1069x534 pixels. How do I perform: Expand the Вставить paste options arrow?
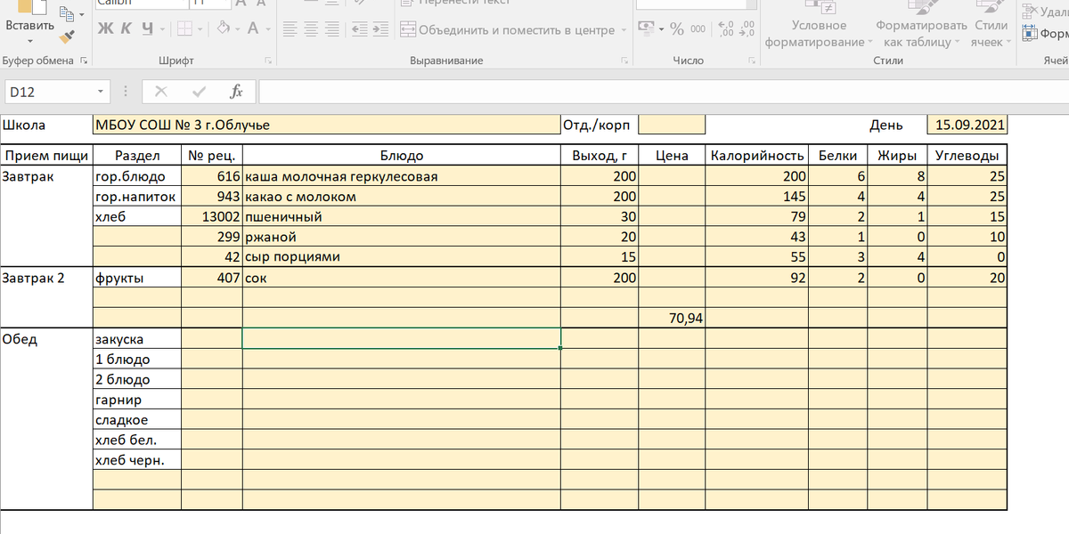point(29,40)
